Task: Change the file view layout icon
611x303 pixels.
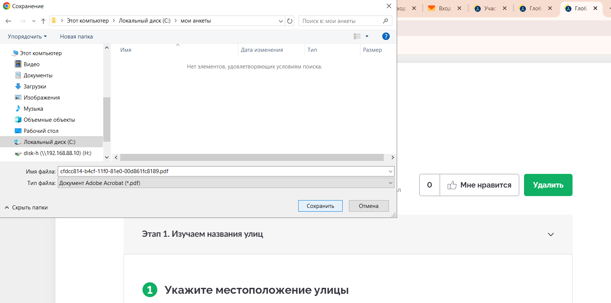Action: (x=357, y=36)
